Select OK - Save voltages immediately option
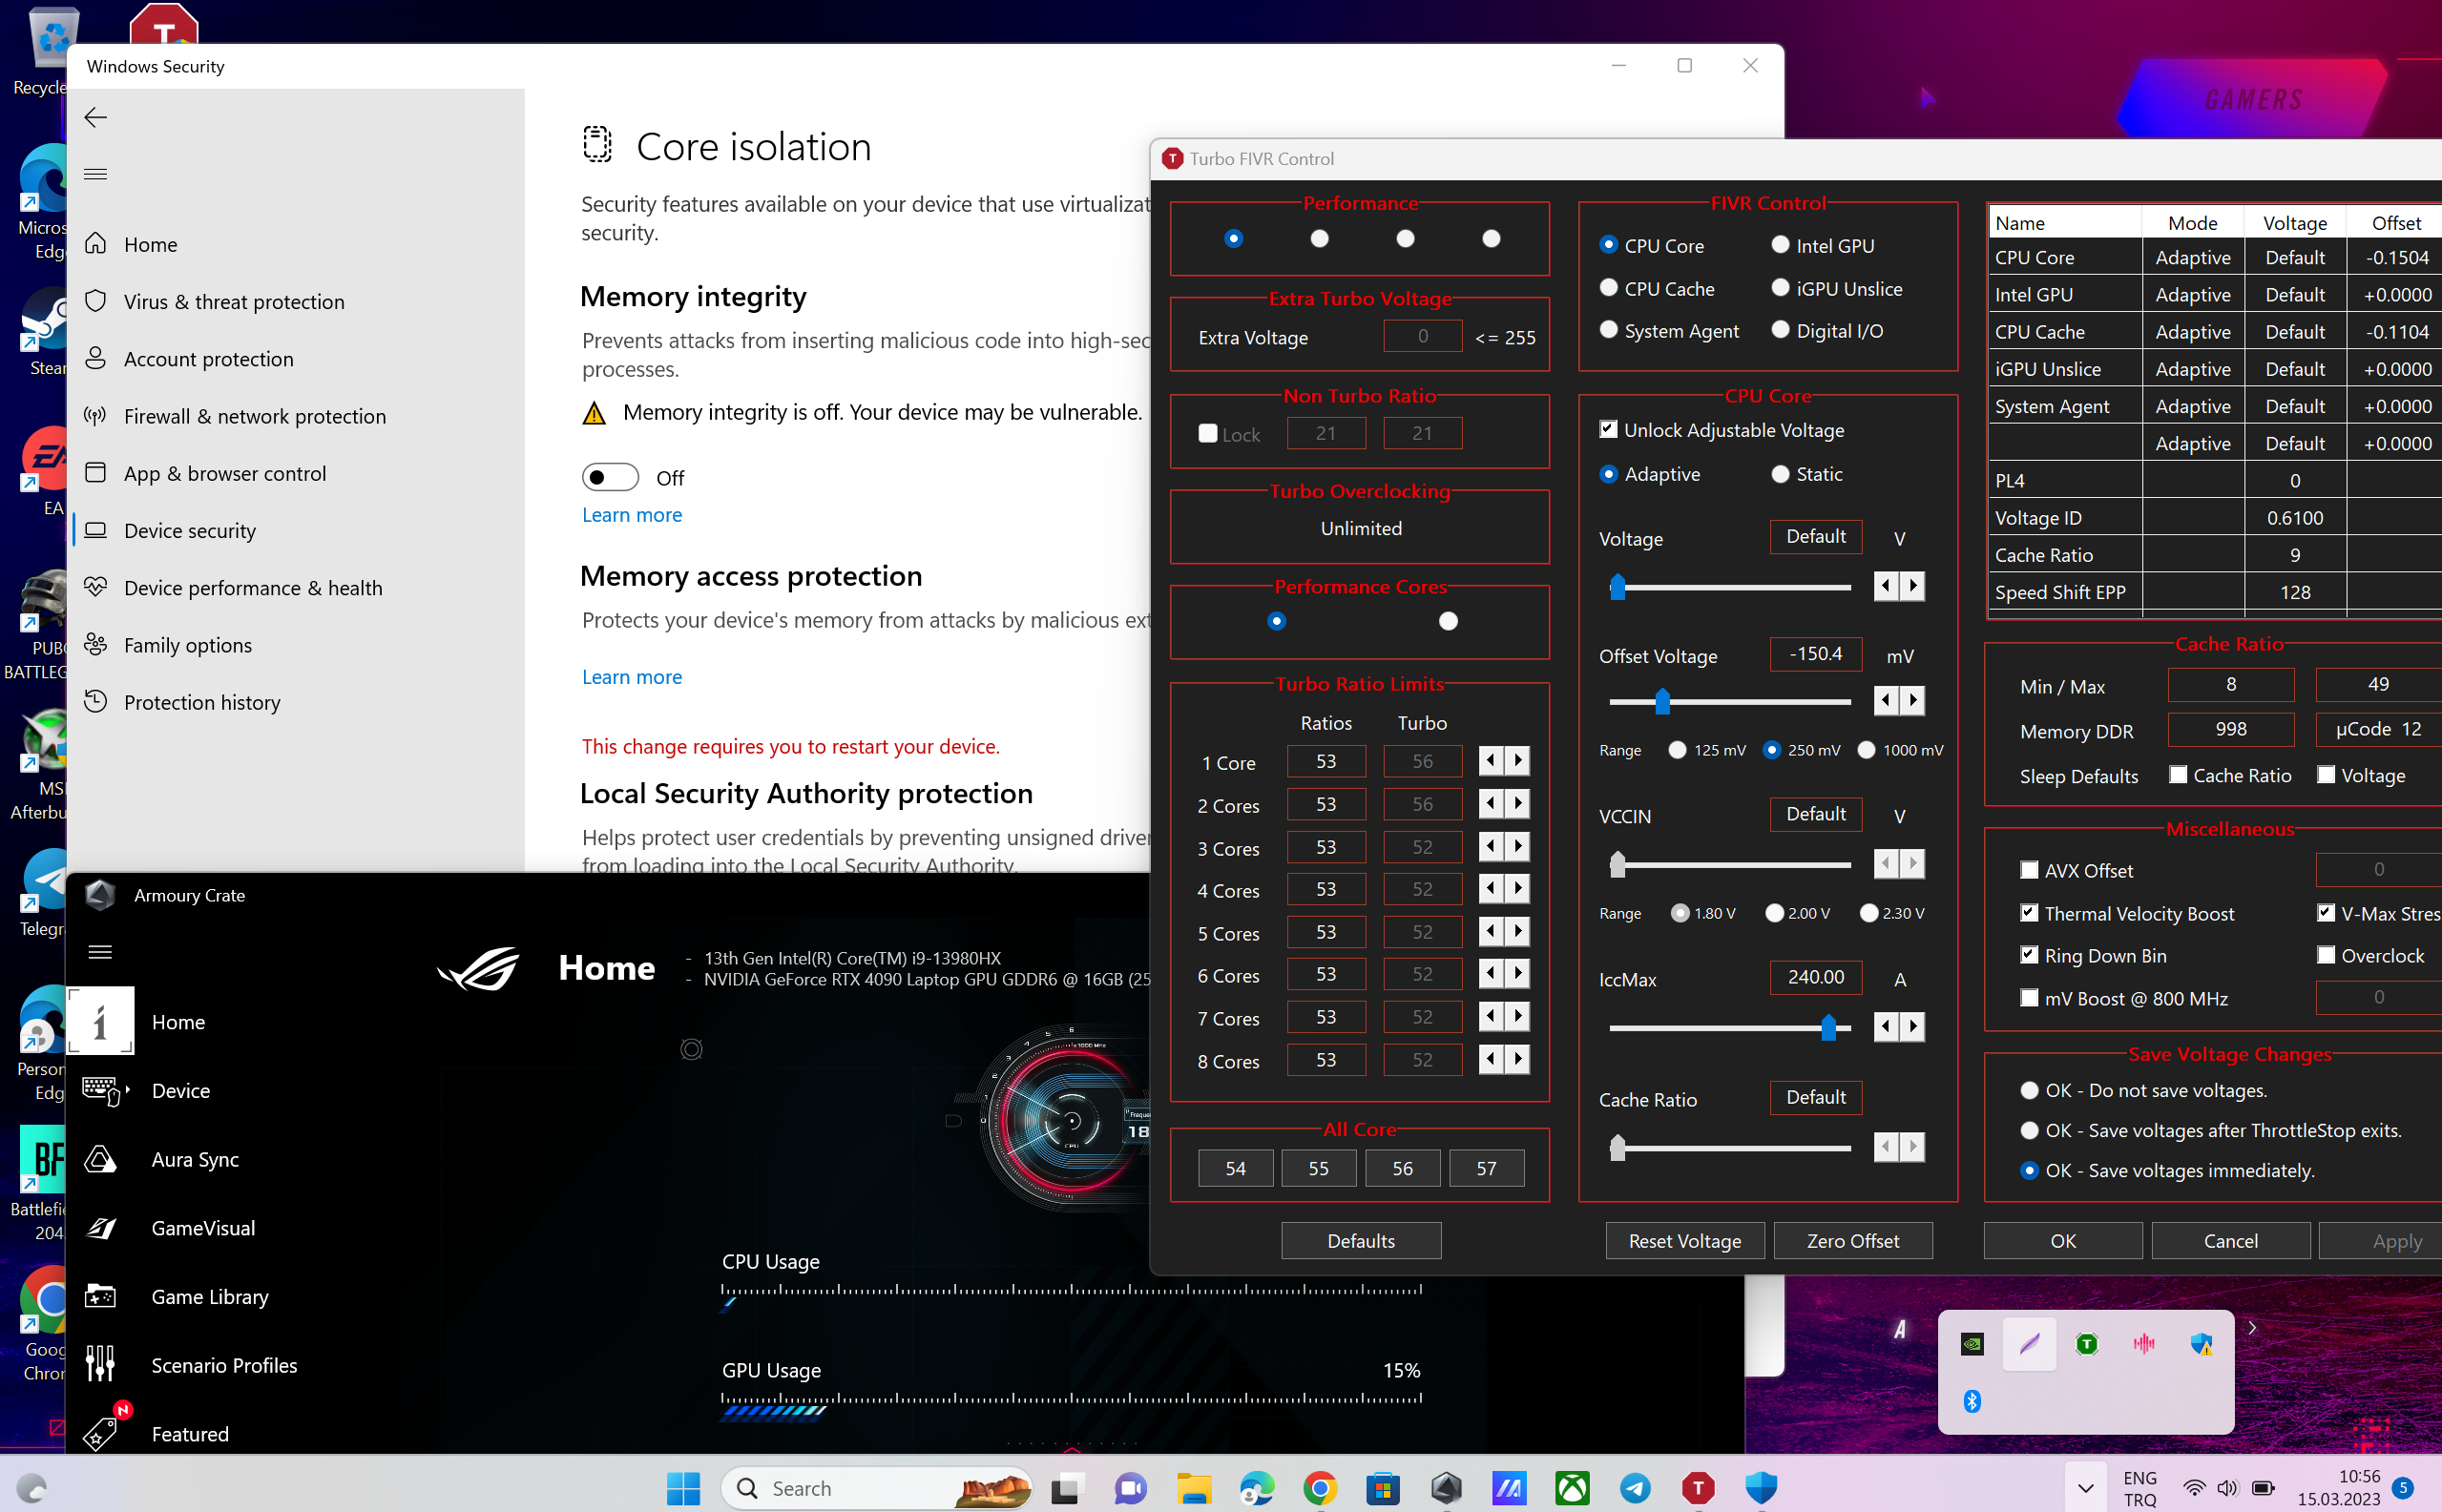Image resolution: width=2442 pixels, height=1512 pixels. coord(2029,1169)
